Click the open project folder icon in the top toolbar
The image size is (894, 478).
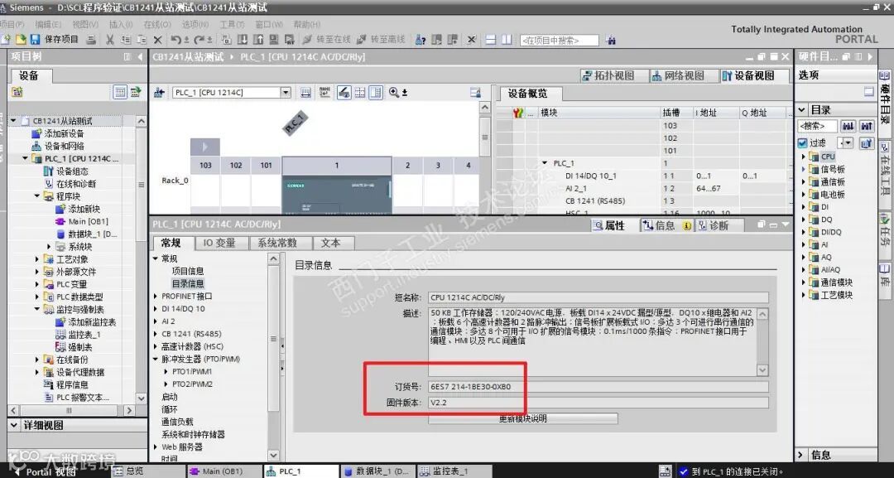[21, 40]
